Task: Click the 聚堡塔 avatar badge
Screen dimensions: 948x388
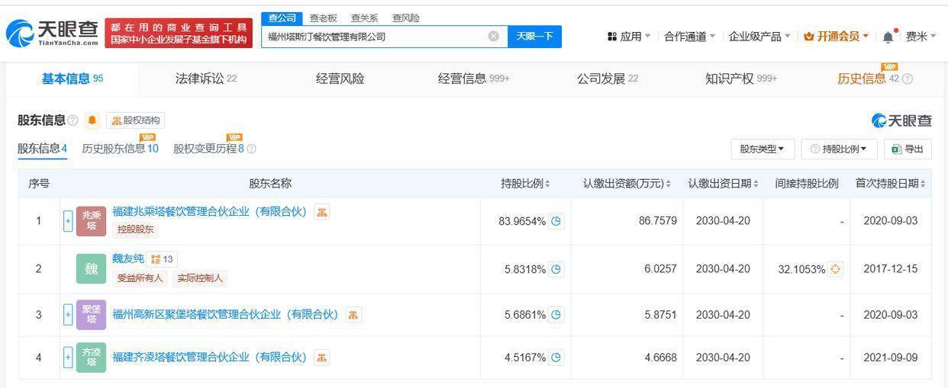Action: point(91,315)
